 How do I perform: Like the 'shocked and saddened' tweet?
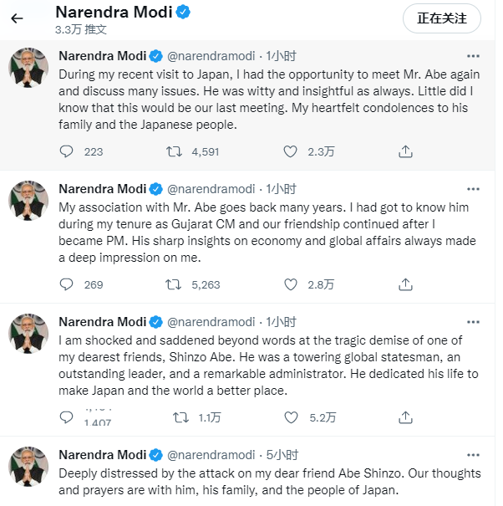tap(290, 417)
